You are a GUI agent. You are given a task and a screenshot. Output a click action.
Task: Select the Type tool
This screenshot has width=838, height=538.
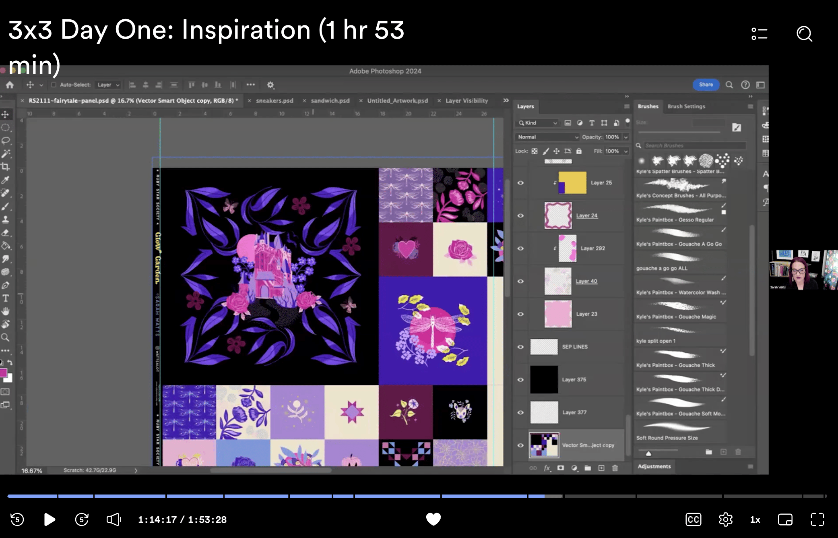(5, 298)
